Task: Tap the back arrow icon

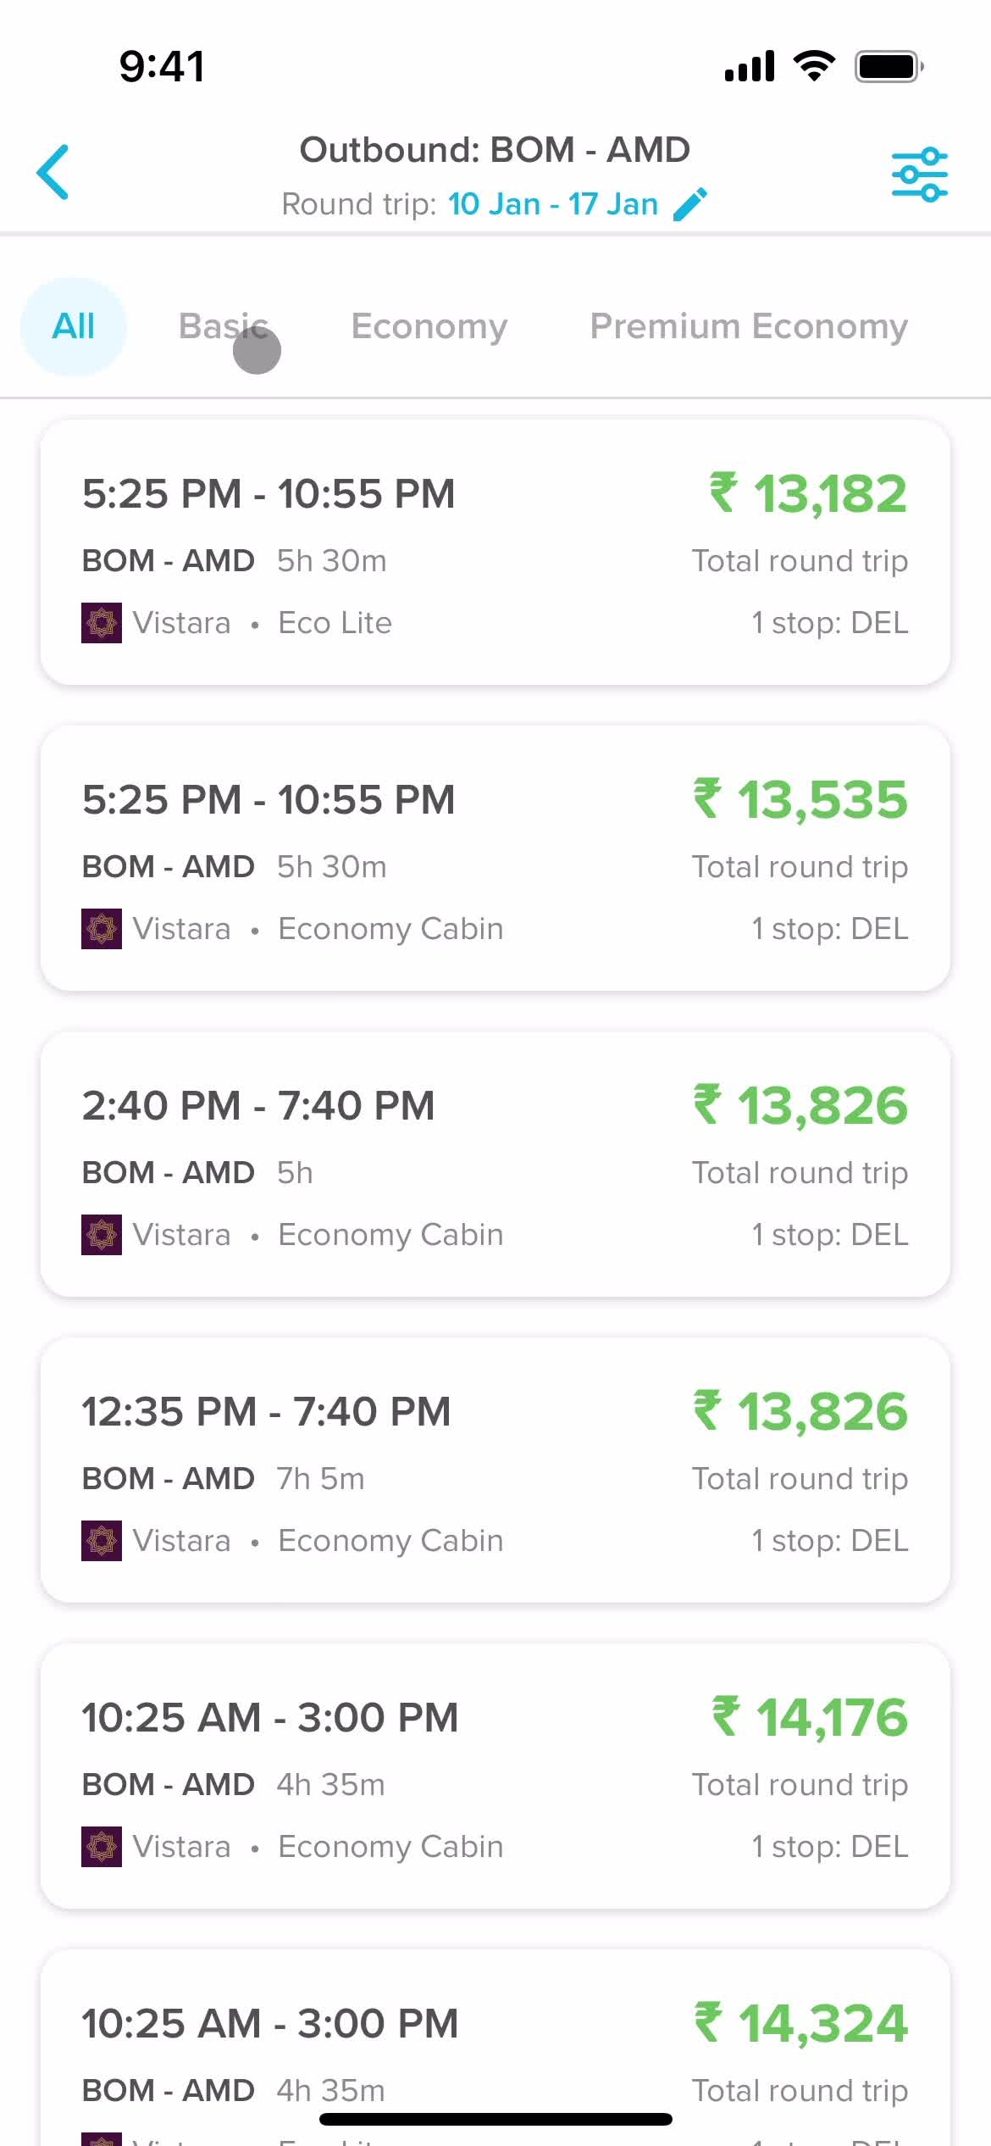Action: click(x=53, y=172)
